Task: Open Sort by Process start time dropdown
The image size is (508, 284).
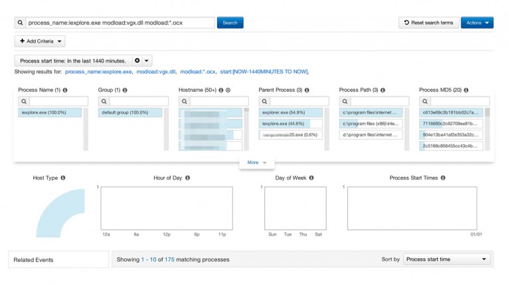Action: pos(447,259)
